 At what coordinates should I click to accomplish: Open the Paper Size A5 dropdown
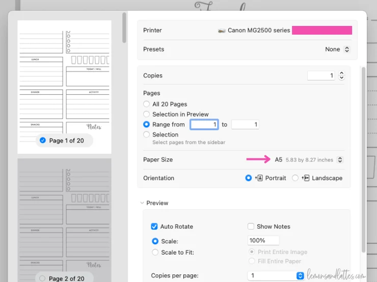[309, 160]
